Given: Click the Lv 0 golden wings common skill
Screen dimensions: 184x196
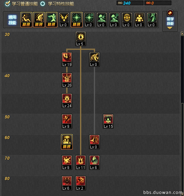Looking at the screenshot, I should tap(64, 20).
